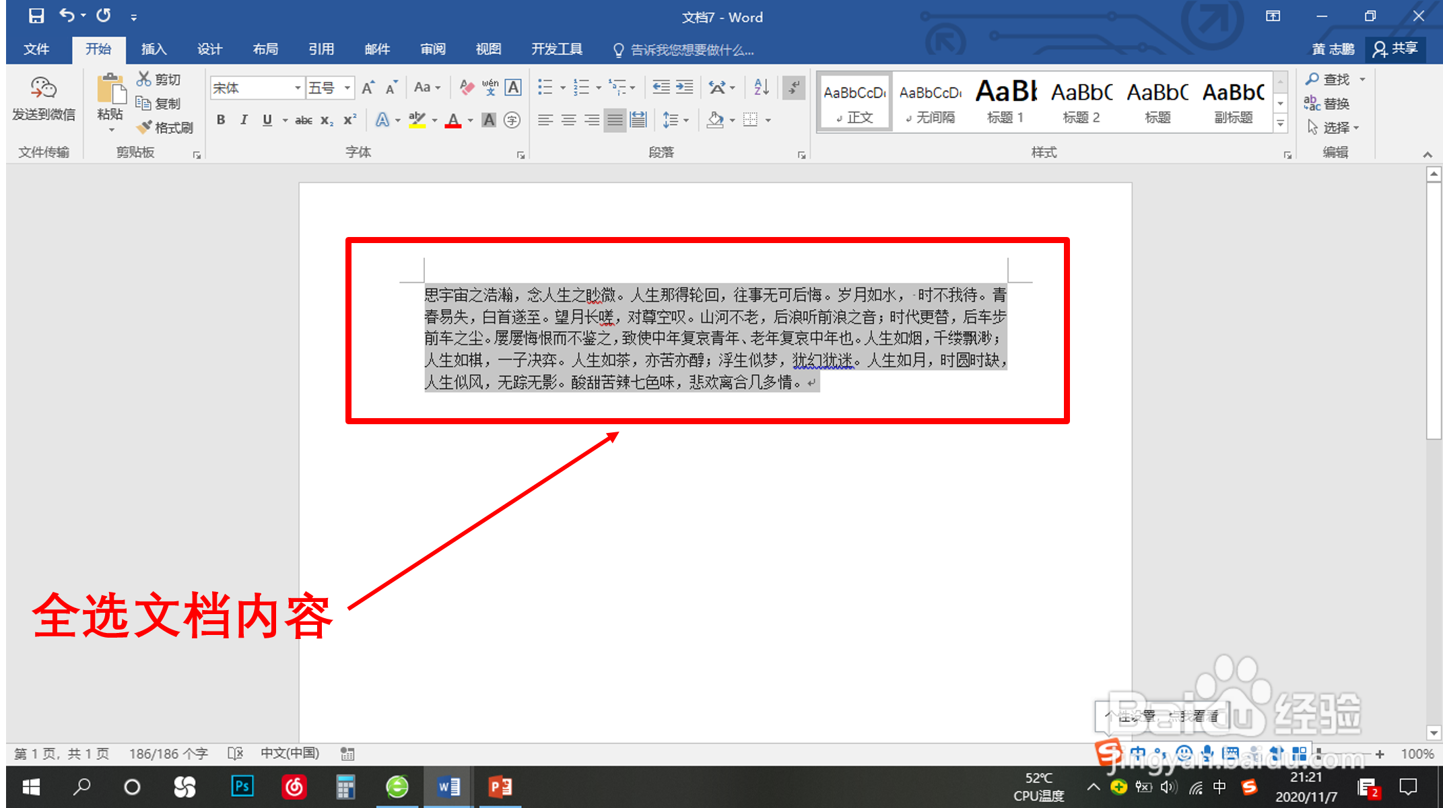1443x808 pixels.
Task: Open the font name dropdown
Action: (x=297, y=88)
